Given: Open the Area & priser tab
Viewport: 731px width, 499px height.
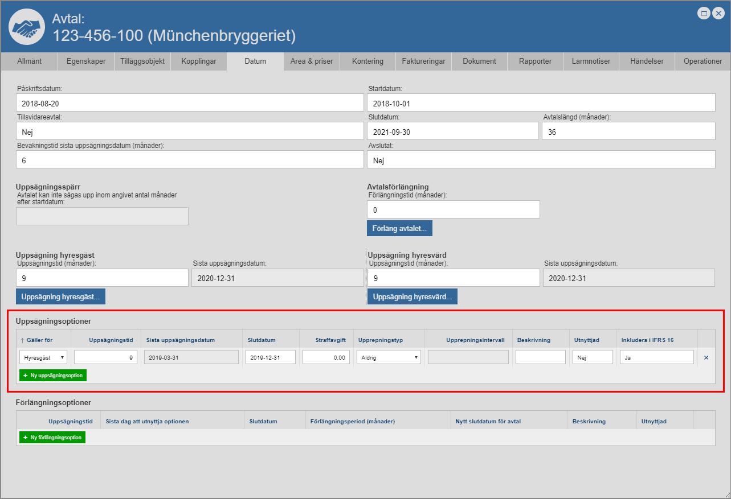Looking at the screenshot, I should (x=311, y=61).
